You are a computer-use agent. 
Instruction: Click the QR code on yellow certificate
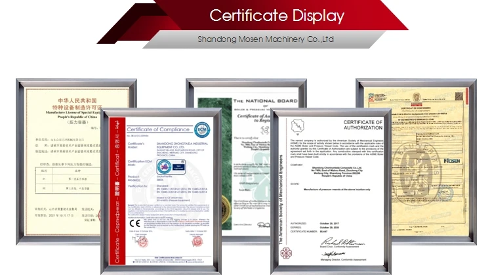coord(459,96)
